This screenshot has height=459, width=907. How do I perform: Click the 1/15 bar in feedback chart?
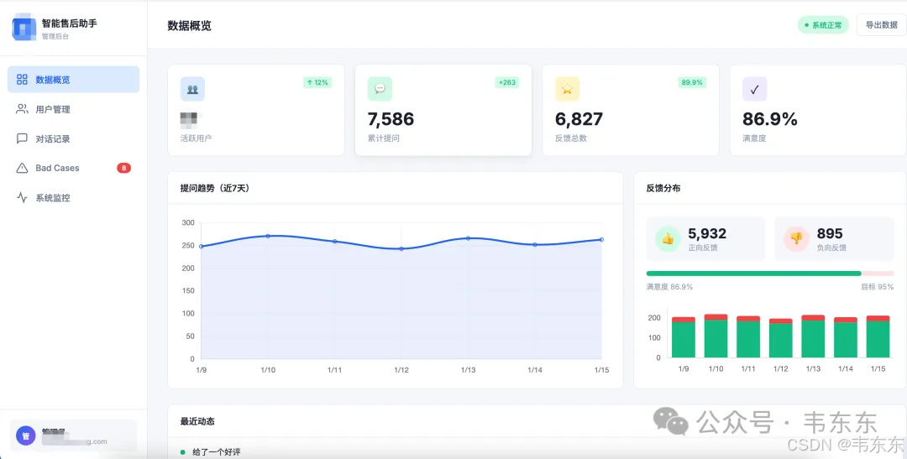click(x=878, y=336)
